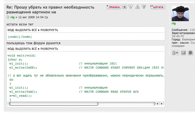Open the flower ICQ icon
Image resolution: width=195 pixels, height=113 pixels.
coord(190,53)
